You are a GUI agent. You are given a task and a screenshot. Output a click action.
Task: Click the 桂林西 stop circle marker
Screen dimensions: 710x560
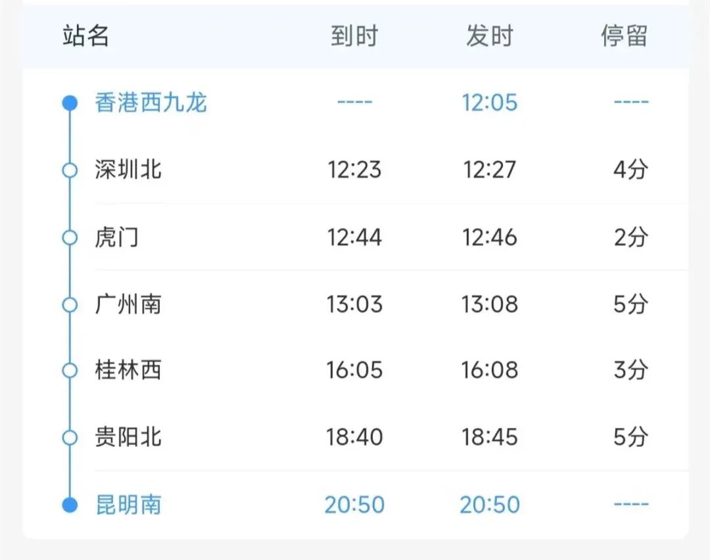tap(70, 371)
